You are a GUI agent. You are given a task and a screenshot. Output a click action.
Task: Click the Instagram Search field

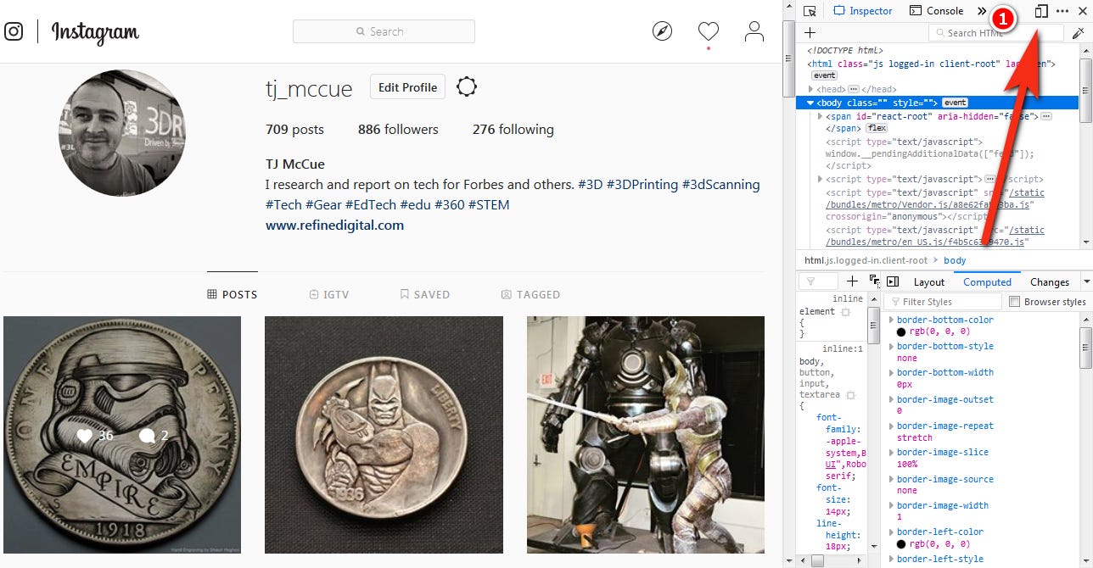(384, 31)
